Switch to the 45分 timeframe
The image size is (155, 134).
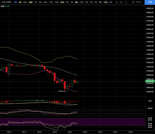pyautogui.click(x=62, y=2)
